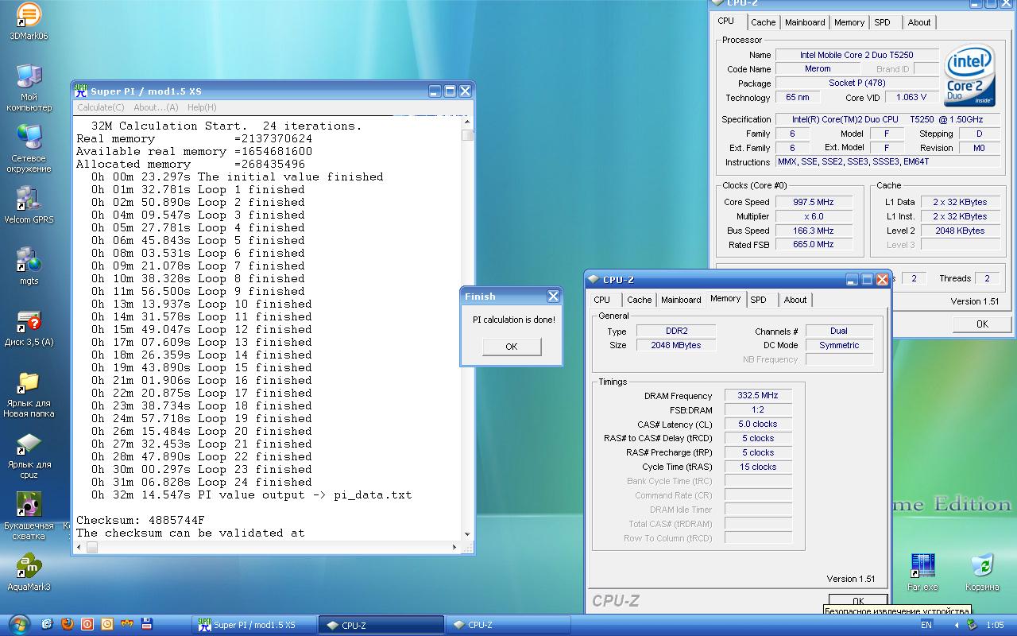This screenshot has width=1017, height=636.
Task: Select Memory tab in front CPU-Z window
Action: (725, 298)
